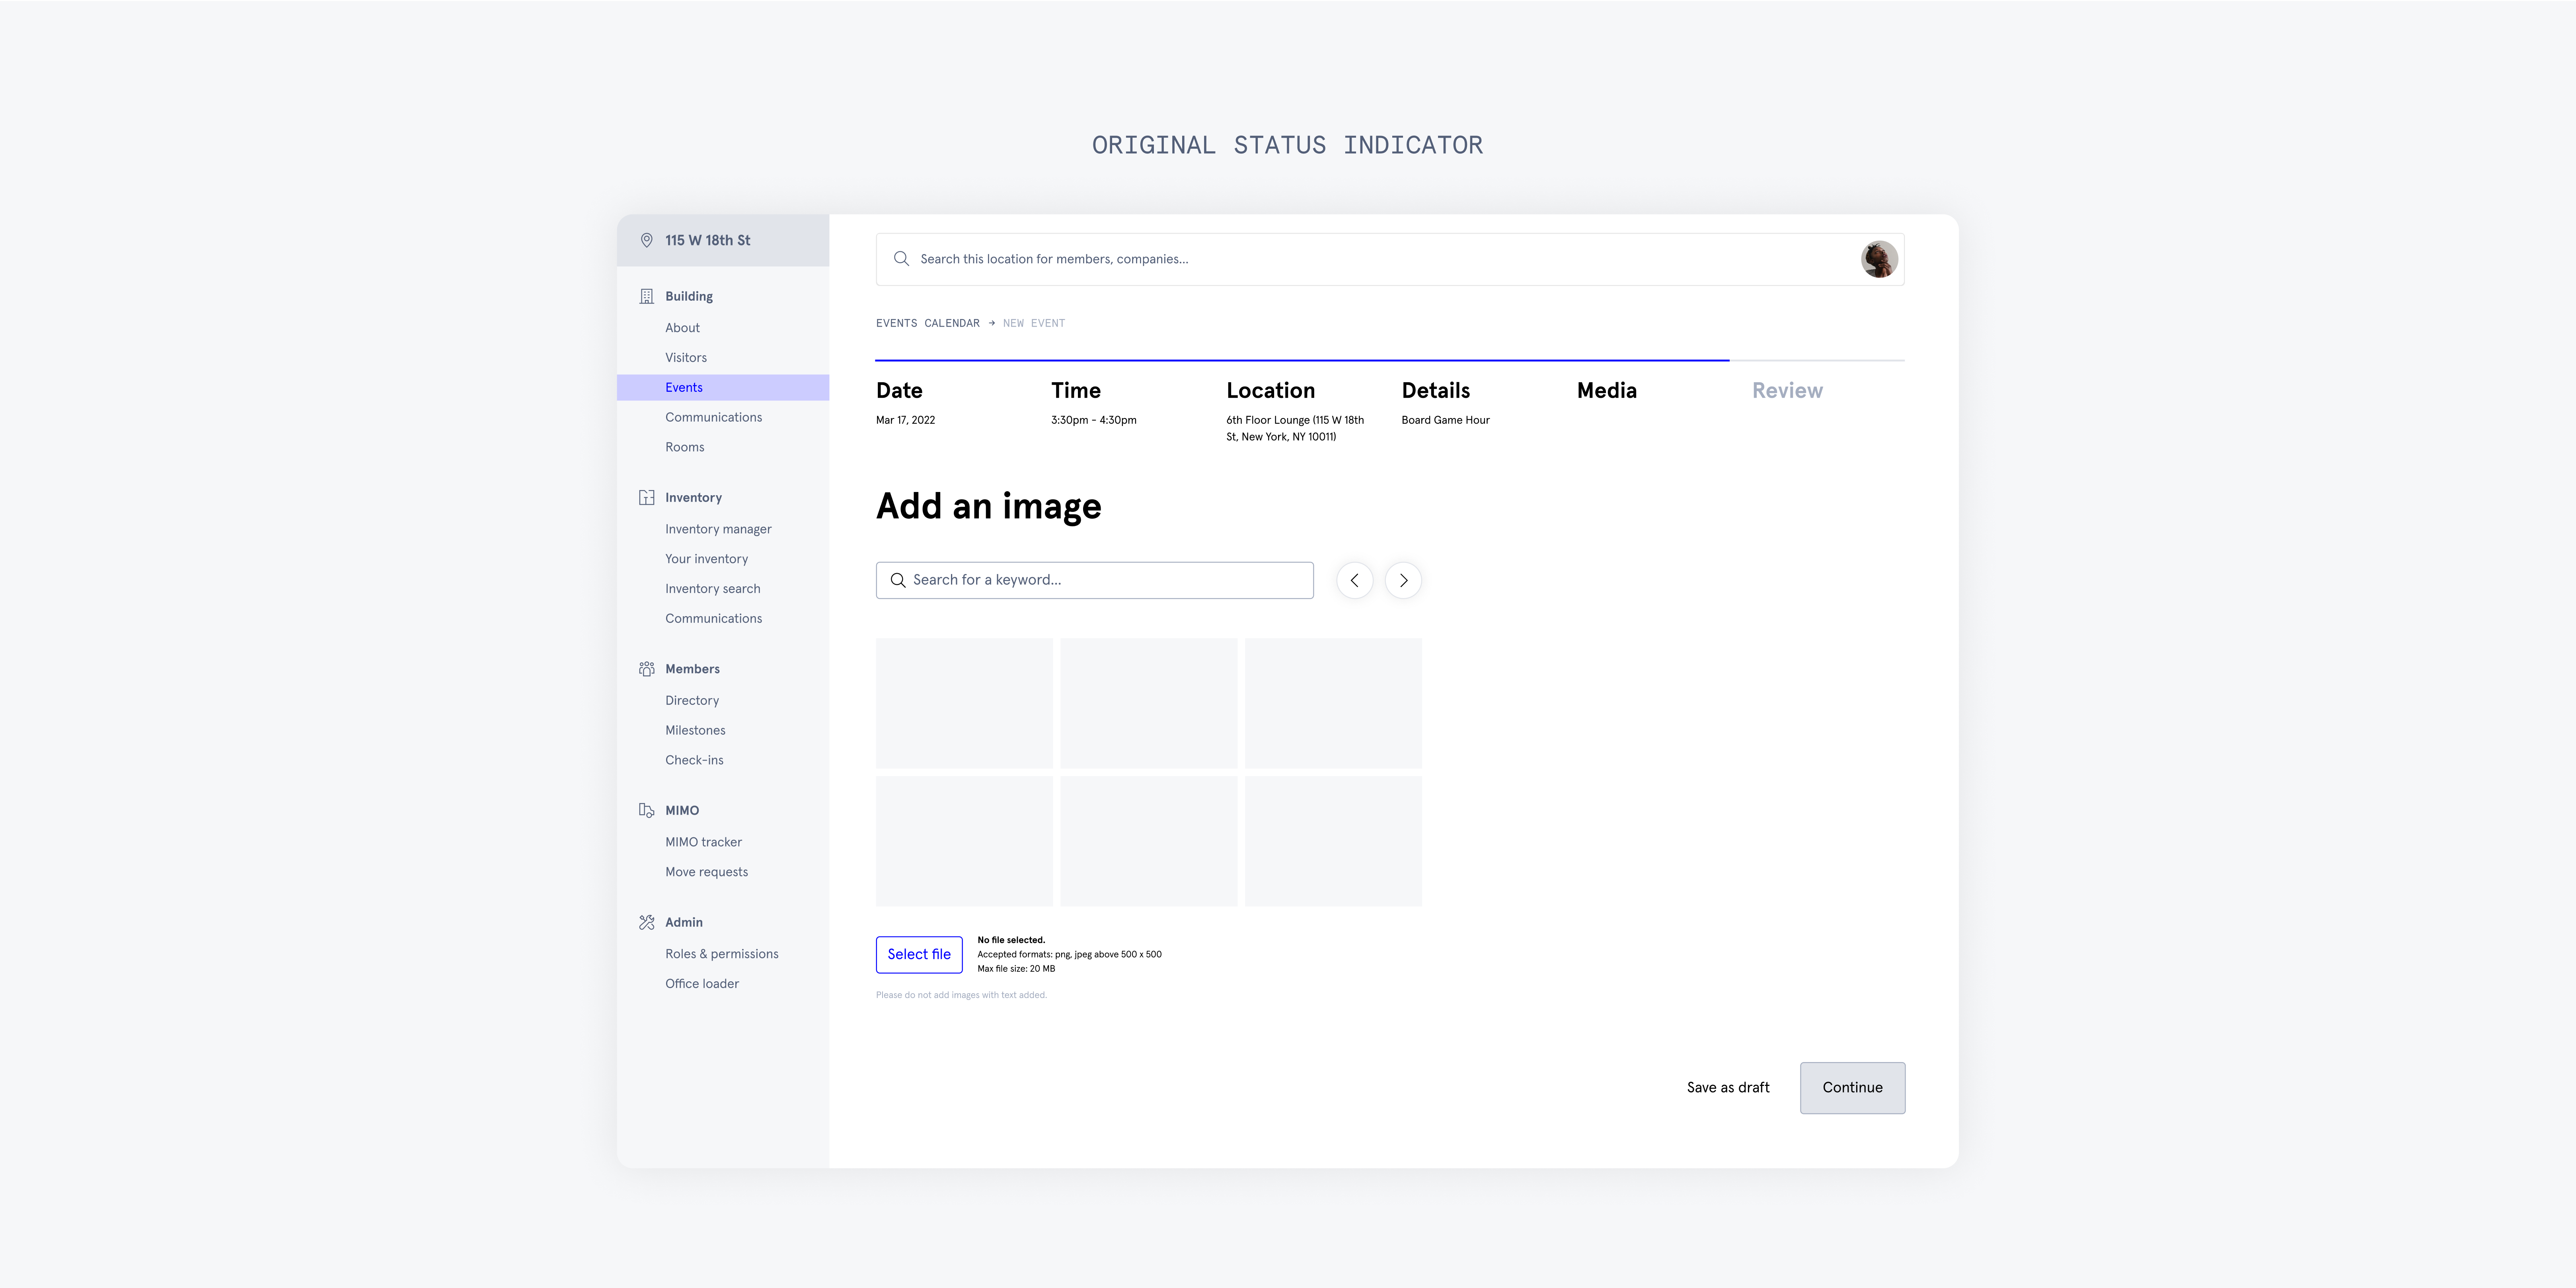The height and width of the screenshot is (1288, 2576).
Task: Open MIMO tracker
Action: (703, 842)
